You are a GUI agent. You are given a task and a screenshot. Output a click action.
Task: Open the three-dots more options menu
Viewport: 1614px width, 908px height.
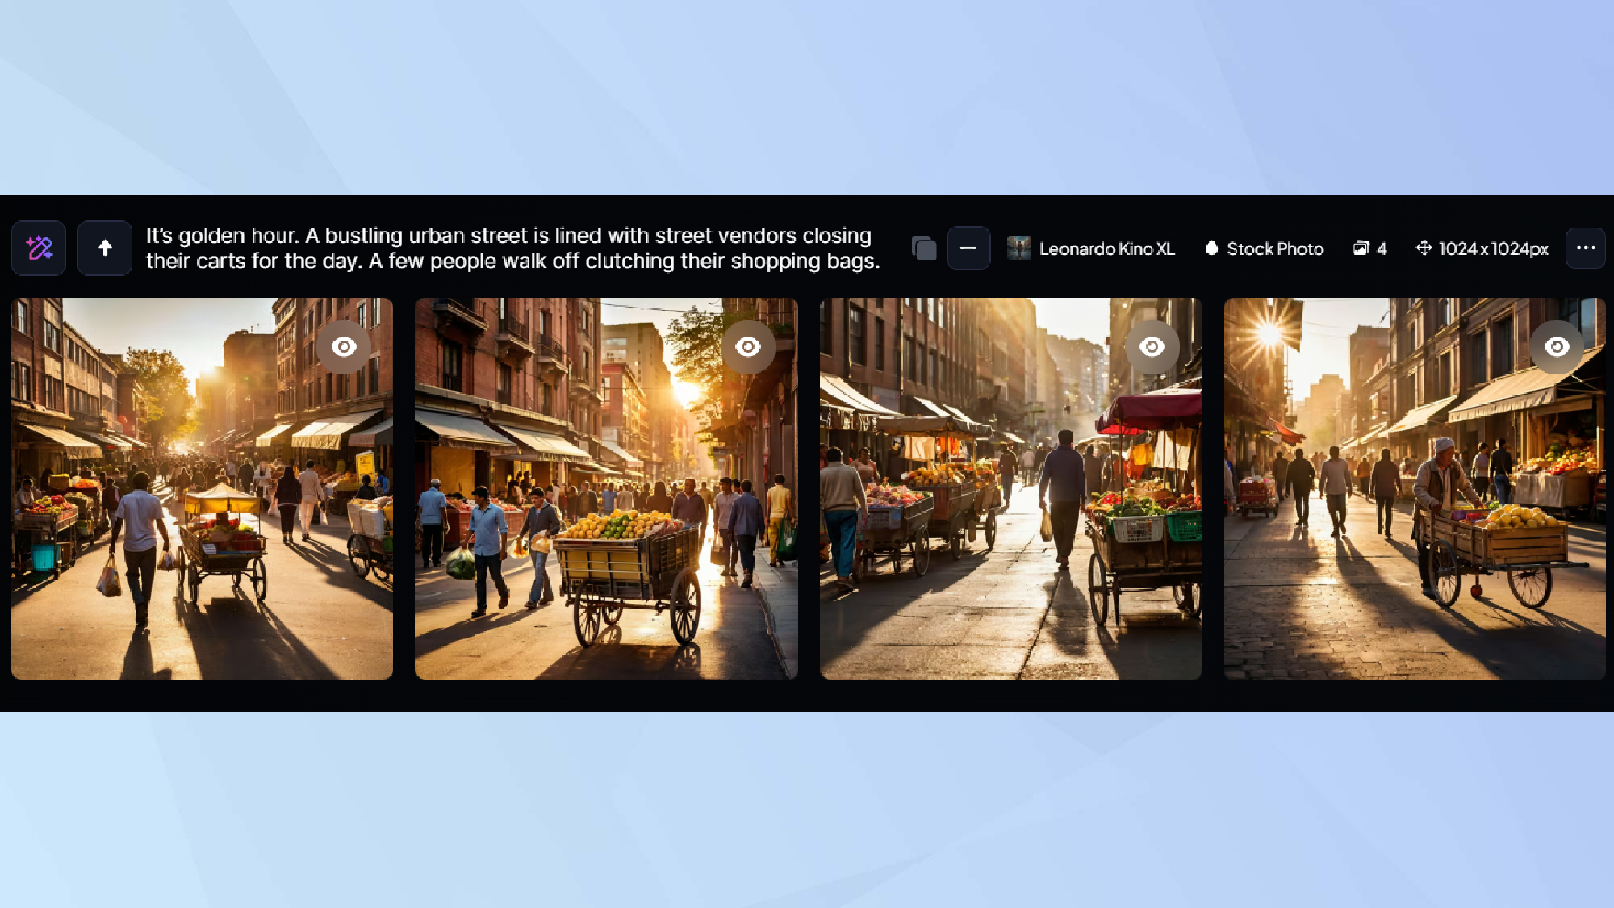tap(1586, 248)
